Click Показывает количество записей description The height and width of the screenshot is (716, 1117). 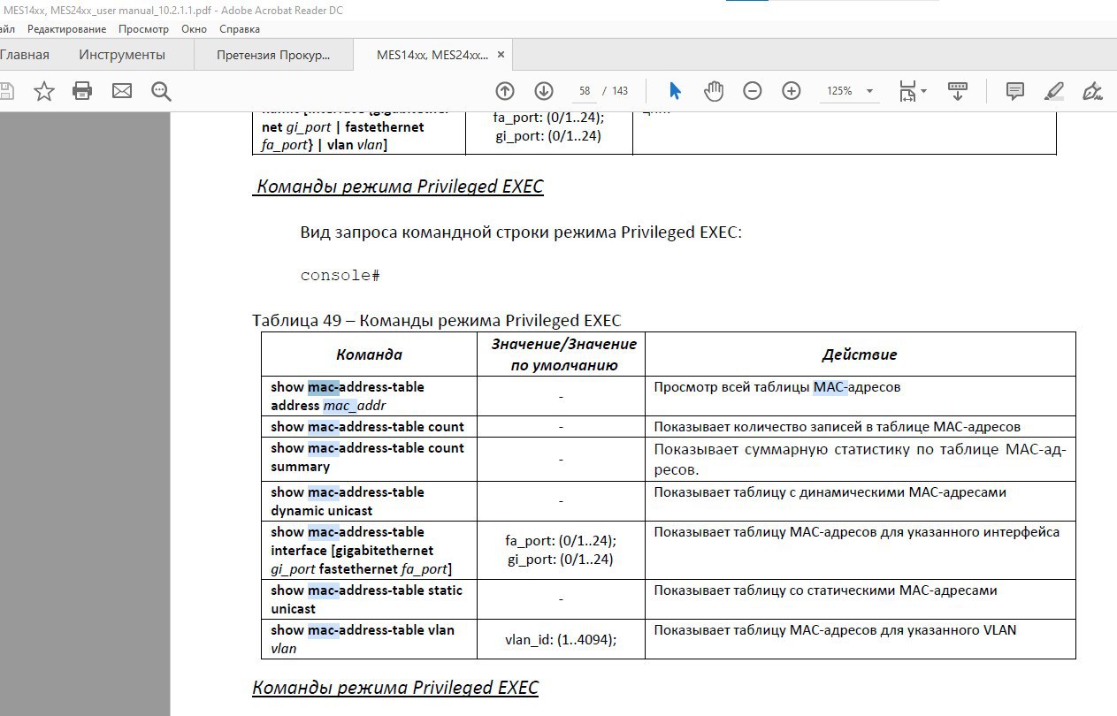(837, 427)
